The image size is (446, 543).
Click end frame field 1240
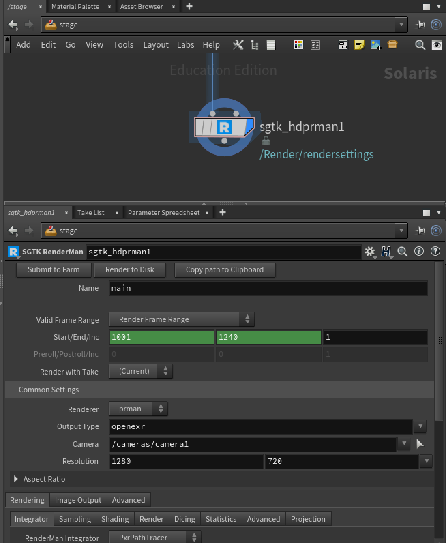pyautogui.click(x=269, y=337)
